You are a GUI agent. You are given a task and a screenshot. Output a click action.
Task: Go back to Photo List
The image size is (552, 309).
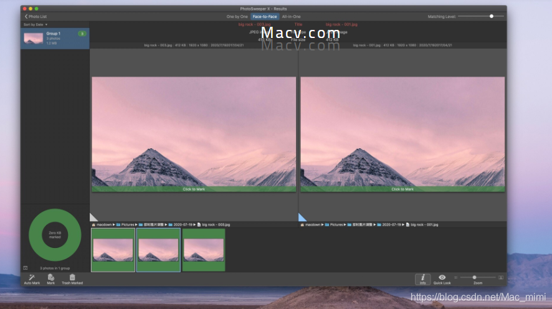click(x=36, y=17)
